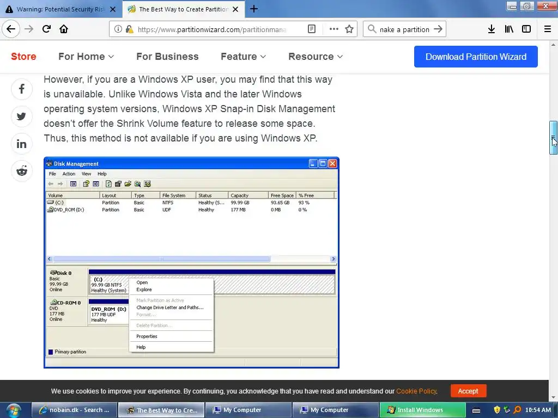Focus the search box with 'nake a partition'

(x=404, y=29)
